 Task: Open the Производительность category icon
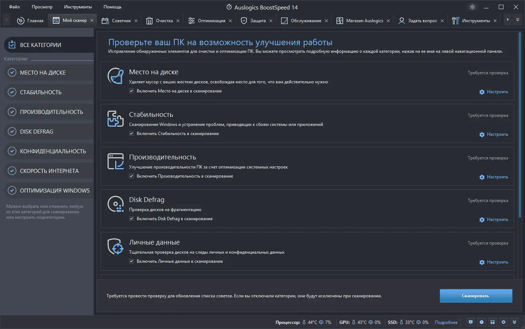point(115,161)
